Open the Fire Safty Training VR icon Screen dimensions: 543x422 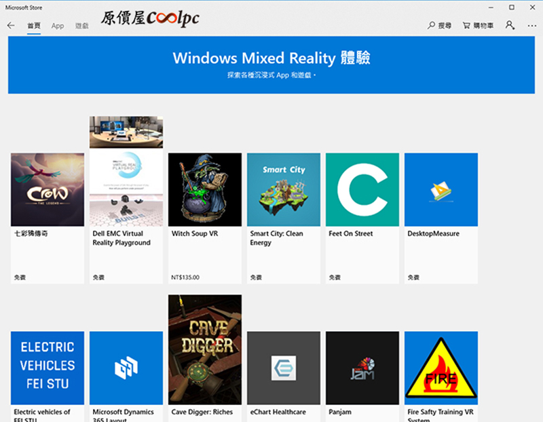(441, 368)
